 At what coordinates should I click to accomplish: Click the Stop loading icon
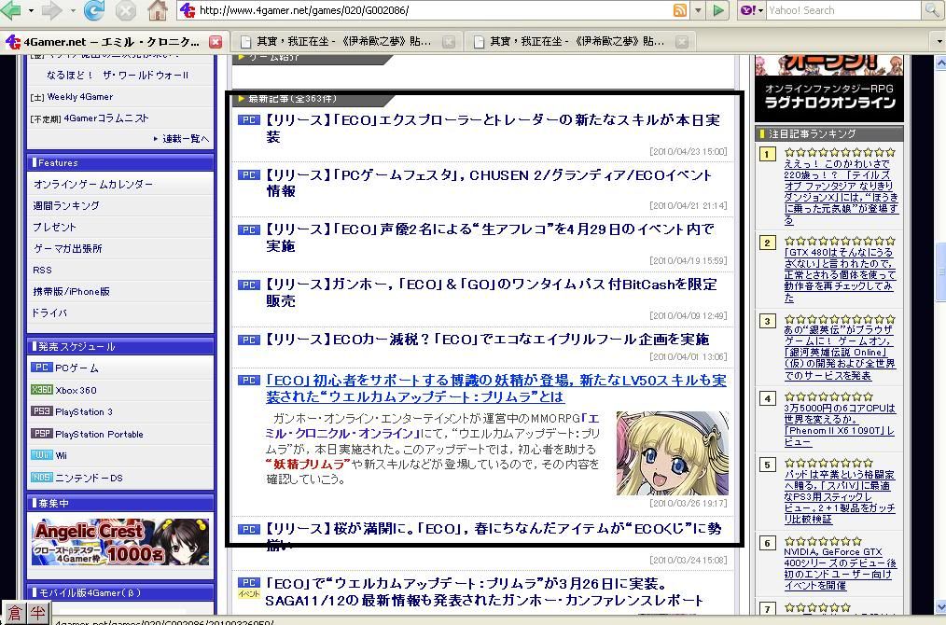[x=125, y=10]
